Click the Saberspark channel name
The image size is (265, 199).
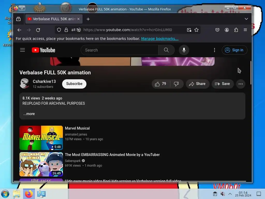[73, 161]
